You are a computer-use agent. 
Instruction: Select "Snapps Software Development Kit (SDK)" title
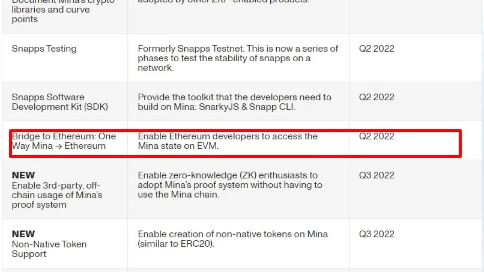60,102
